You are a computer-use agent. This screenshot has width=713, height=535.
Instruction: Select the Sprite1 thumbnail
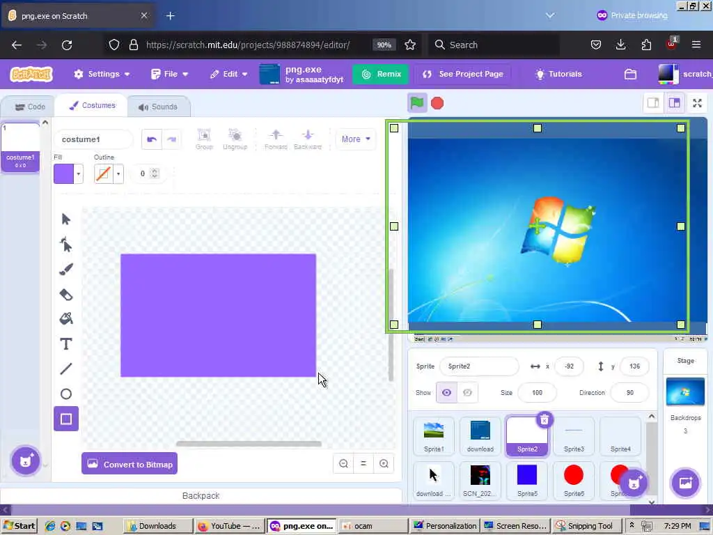tap(434, 436)
